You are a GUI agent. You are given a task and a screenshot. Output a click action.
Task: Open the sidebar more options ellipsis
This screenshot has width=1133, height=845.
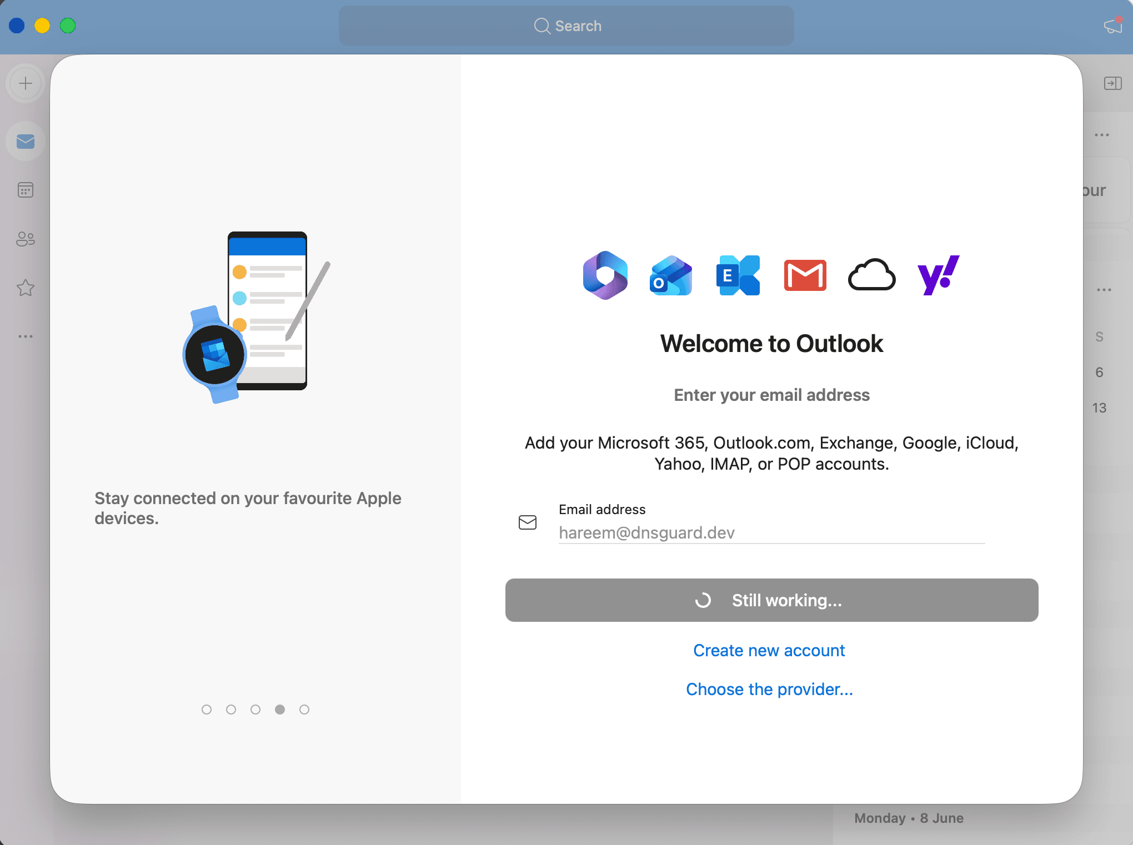26,336
